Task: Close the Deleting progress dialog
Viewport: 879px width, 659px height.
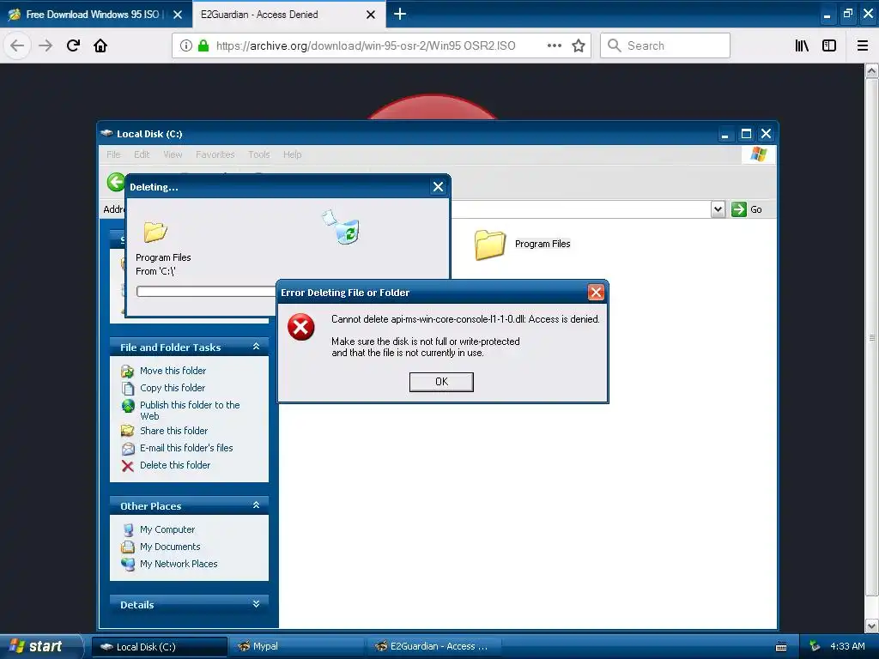Action: tap(439, 186)
